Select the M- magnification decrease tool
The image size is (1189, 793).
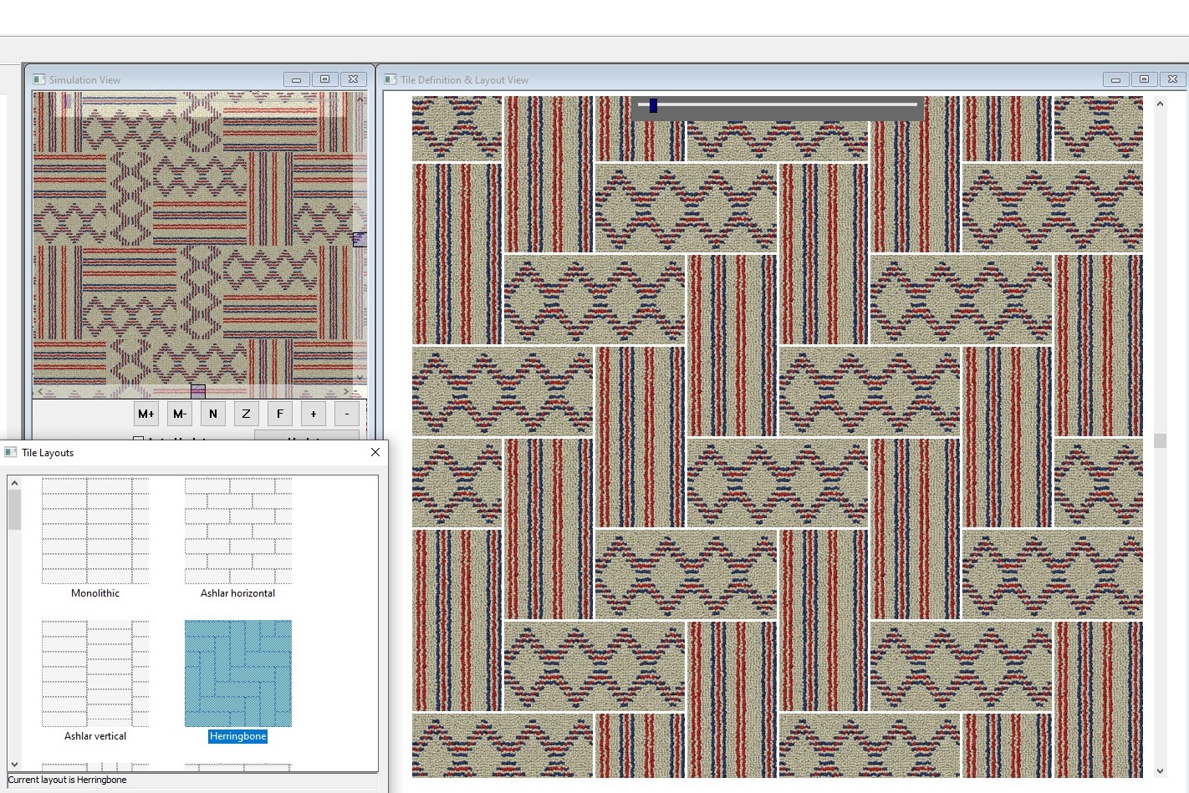(x=179, y=413)
